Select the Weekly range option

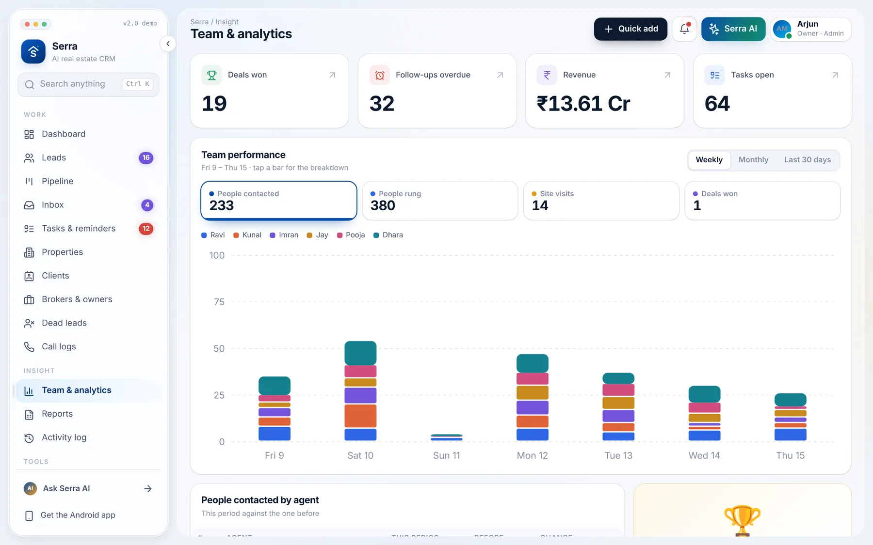[709, 160]
